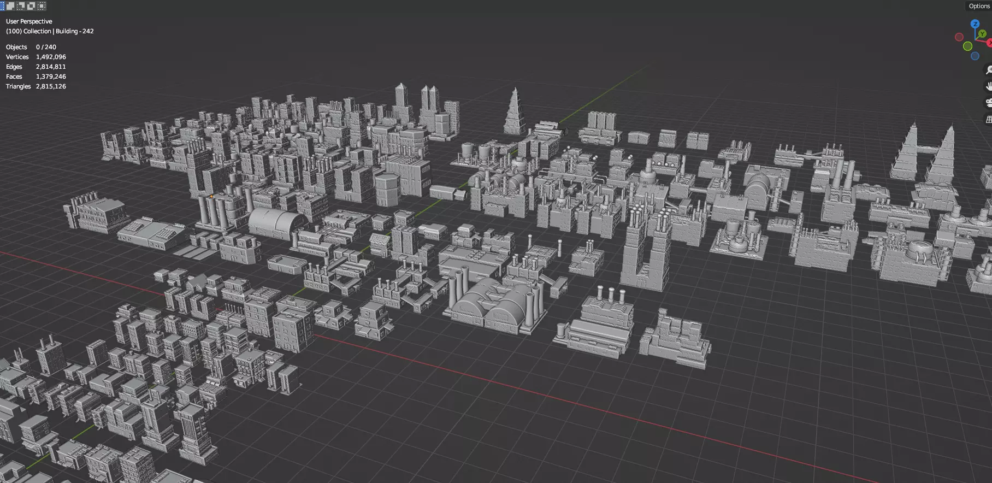
Task: Click the '(100) Collection | Building - 242' text
Action: click(x=50, y=31)
